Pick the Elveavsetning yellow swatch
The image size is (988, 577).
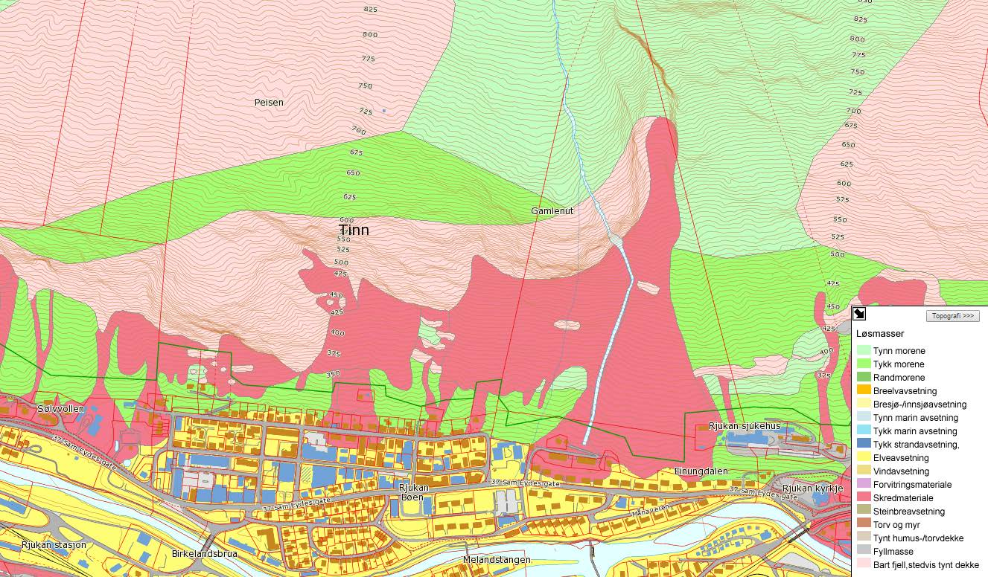[x=863, y=458]
